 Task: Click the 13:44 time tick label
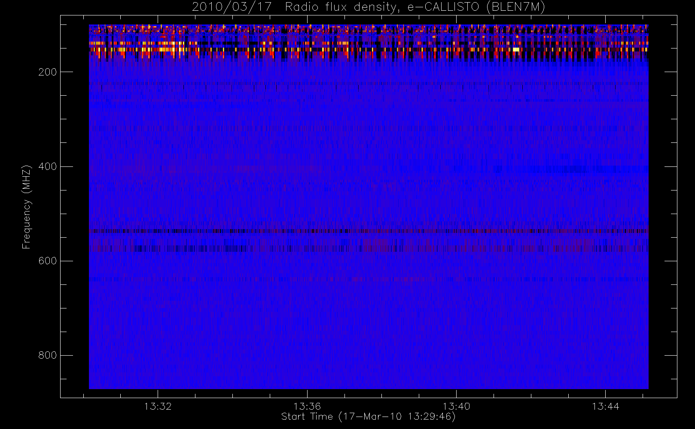[605, 406]
